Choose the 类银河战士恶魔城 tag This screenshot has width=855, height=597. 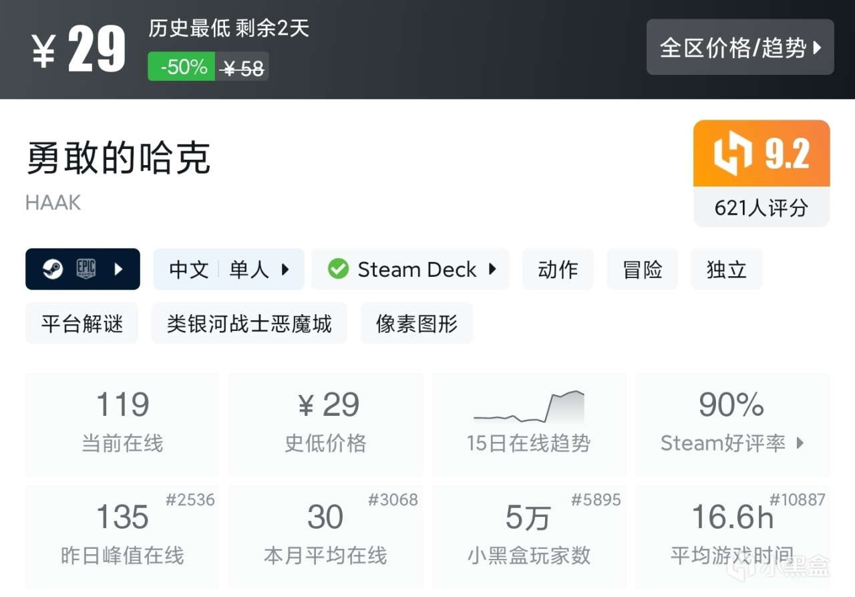(249, 324)
